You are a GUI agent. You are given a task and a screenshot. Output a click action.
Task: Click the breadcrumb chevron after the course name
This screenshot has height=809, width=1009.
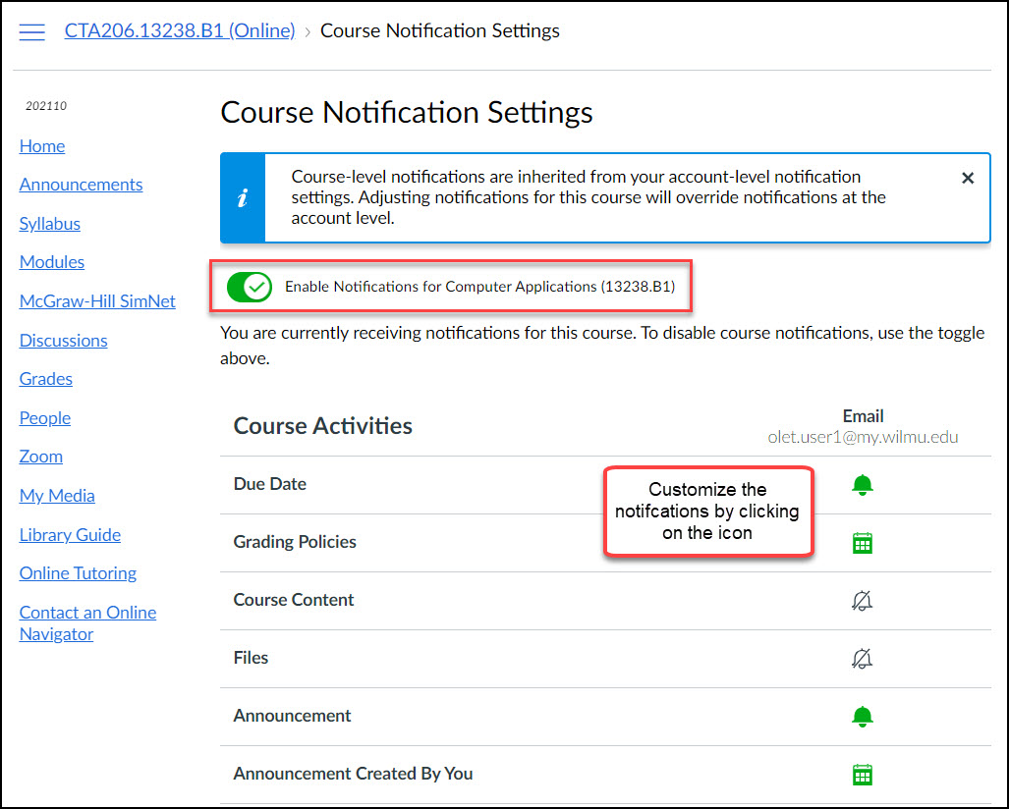pos(306,30)
